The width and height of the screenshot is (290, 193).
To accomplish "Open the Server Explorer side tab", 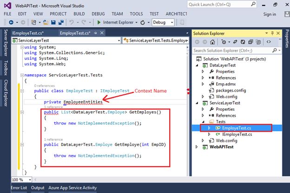I will 6,43.
